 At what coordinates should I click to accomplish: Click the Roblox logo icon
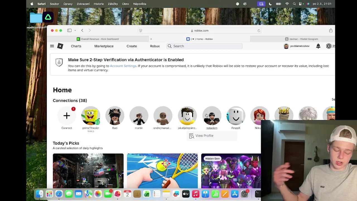click(60, 46)
